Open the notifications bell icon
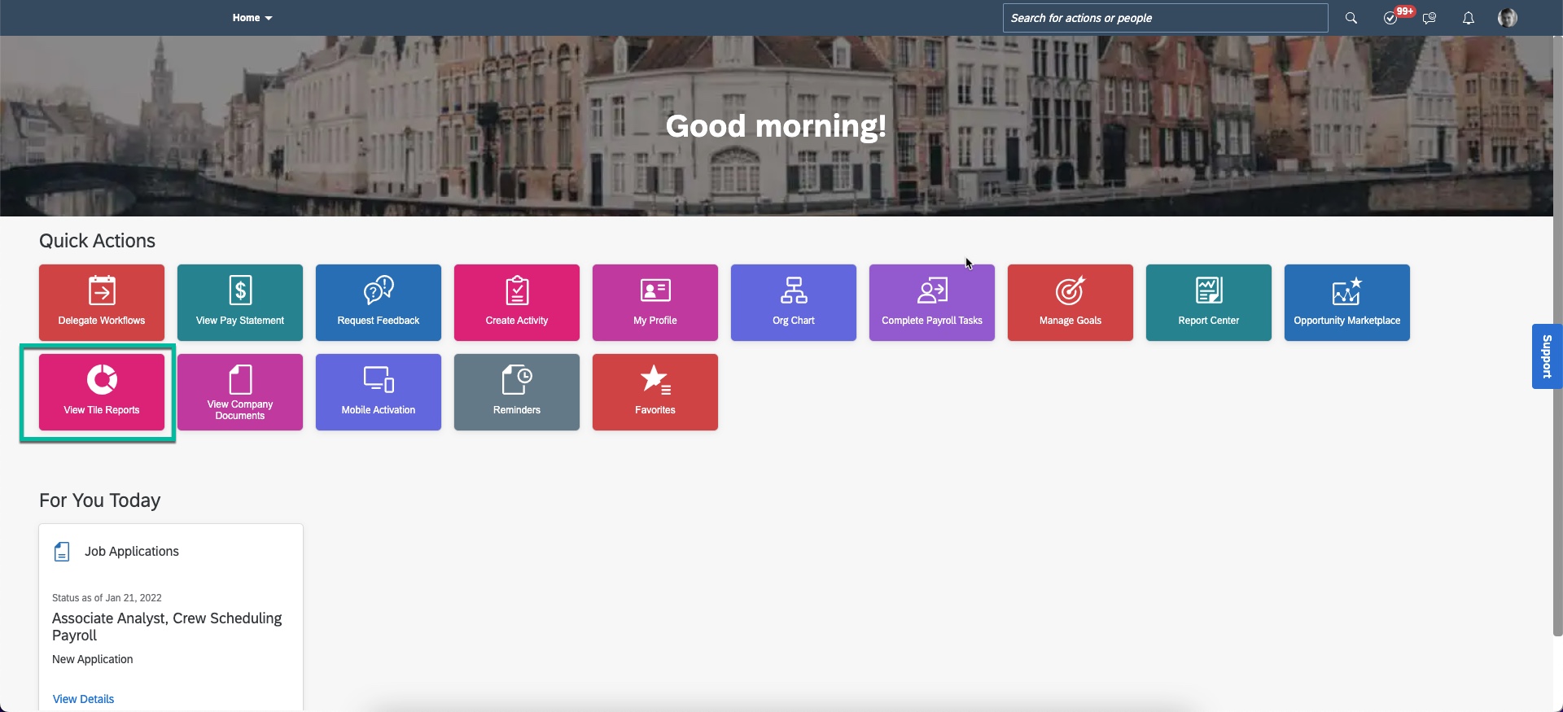 1469,18
